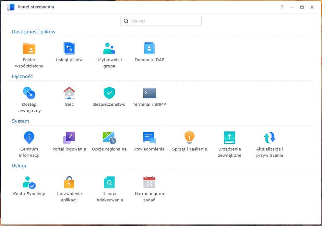Close the Panel sterowania window
This screenshot has height=226, width=322.
[312, 7]
